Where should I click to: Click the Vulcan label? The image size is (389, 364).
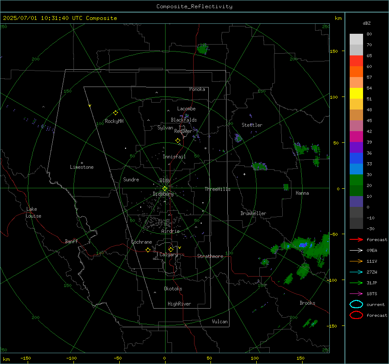pyautogui.click(x=220, y=322)
